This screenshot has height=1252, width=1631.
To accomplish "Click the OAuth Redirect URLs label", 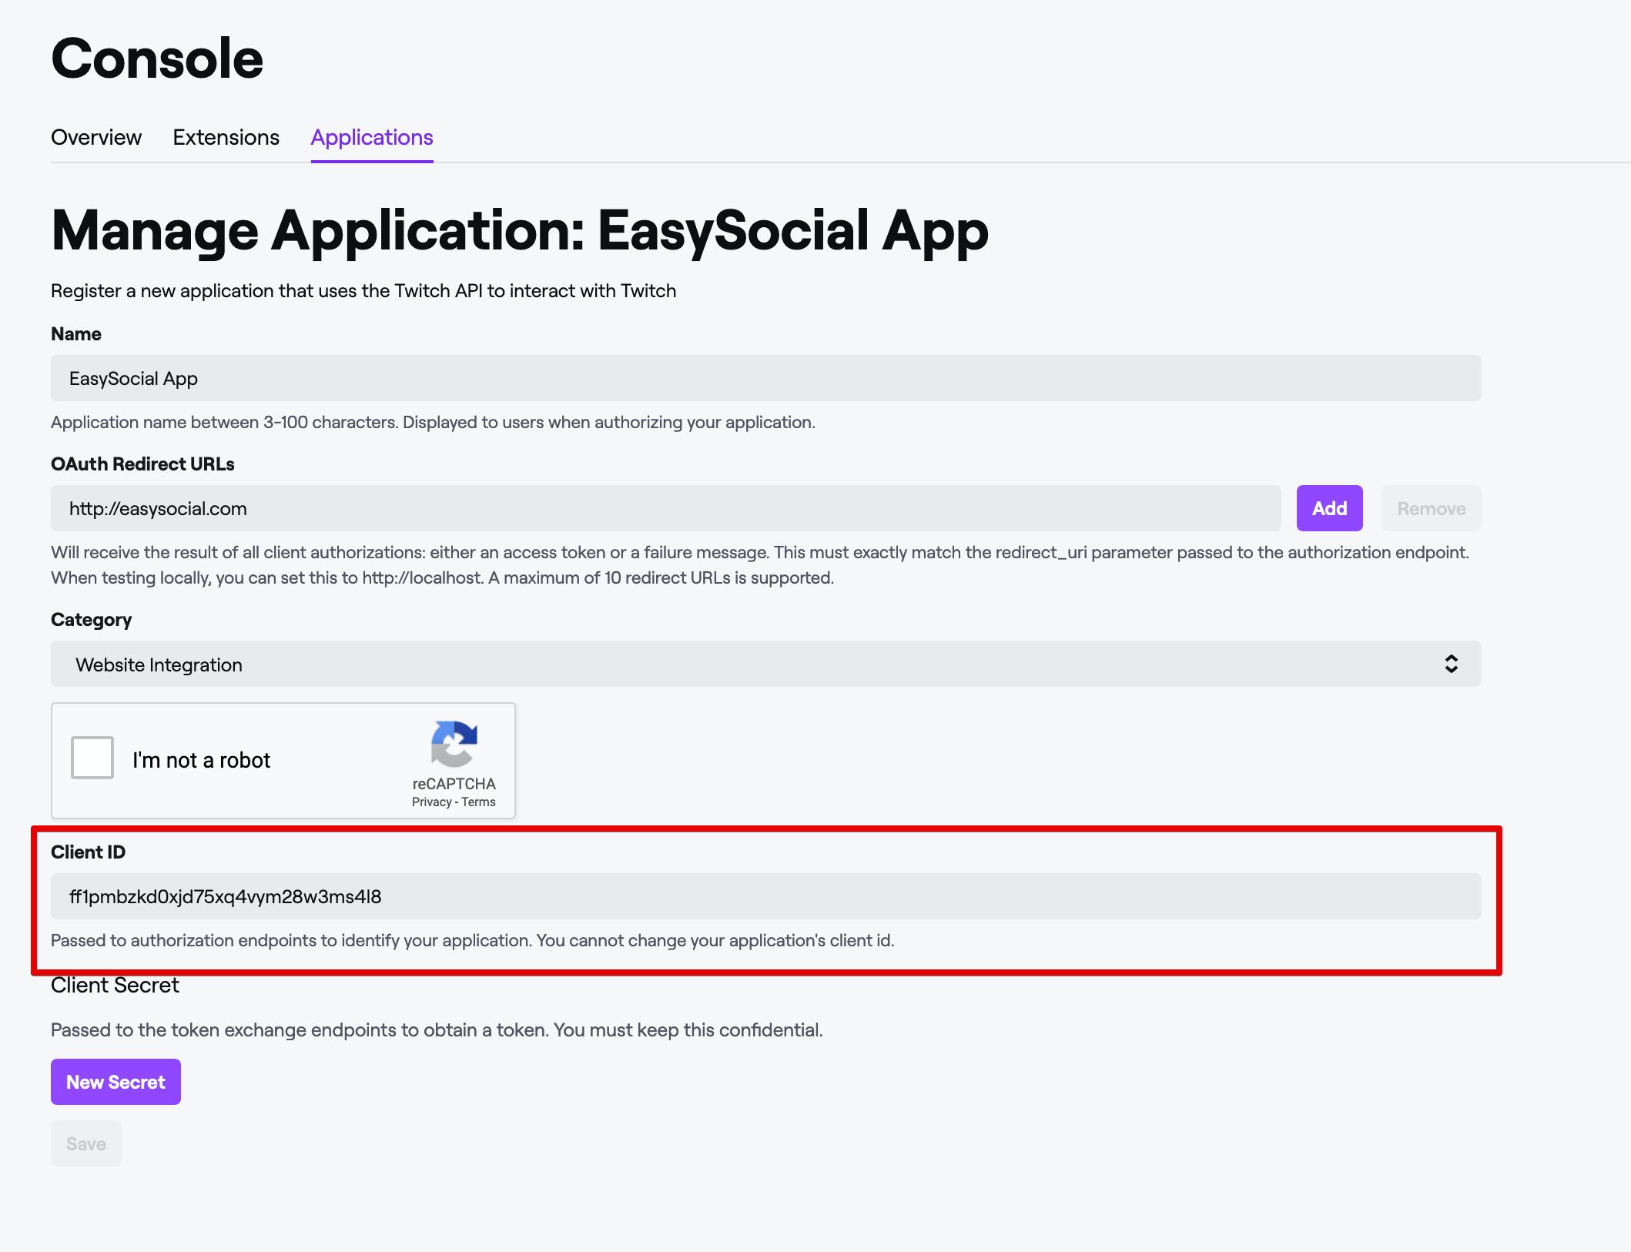I will (142, 464).
